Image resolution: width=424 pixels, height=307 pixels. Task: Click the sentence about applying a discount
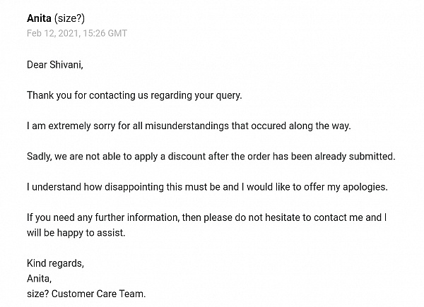[x=211, y=157]
